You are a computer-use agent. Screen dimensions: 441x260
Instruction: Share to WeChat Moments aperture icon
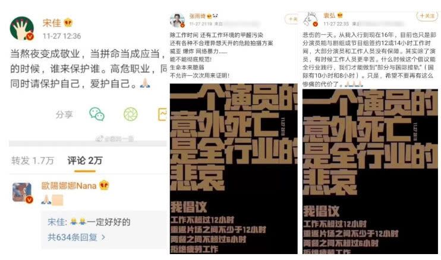pyautogui.click(x=131, y=114)
